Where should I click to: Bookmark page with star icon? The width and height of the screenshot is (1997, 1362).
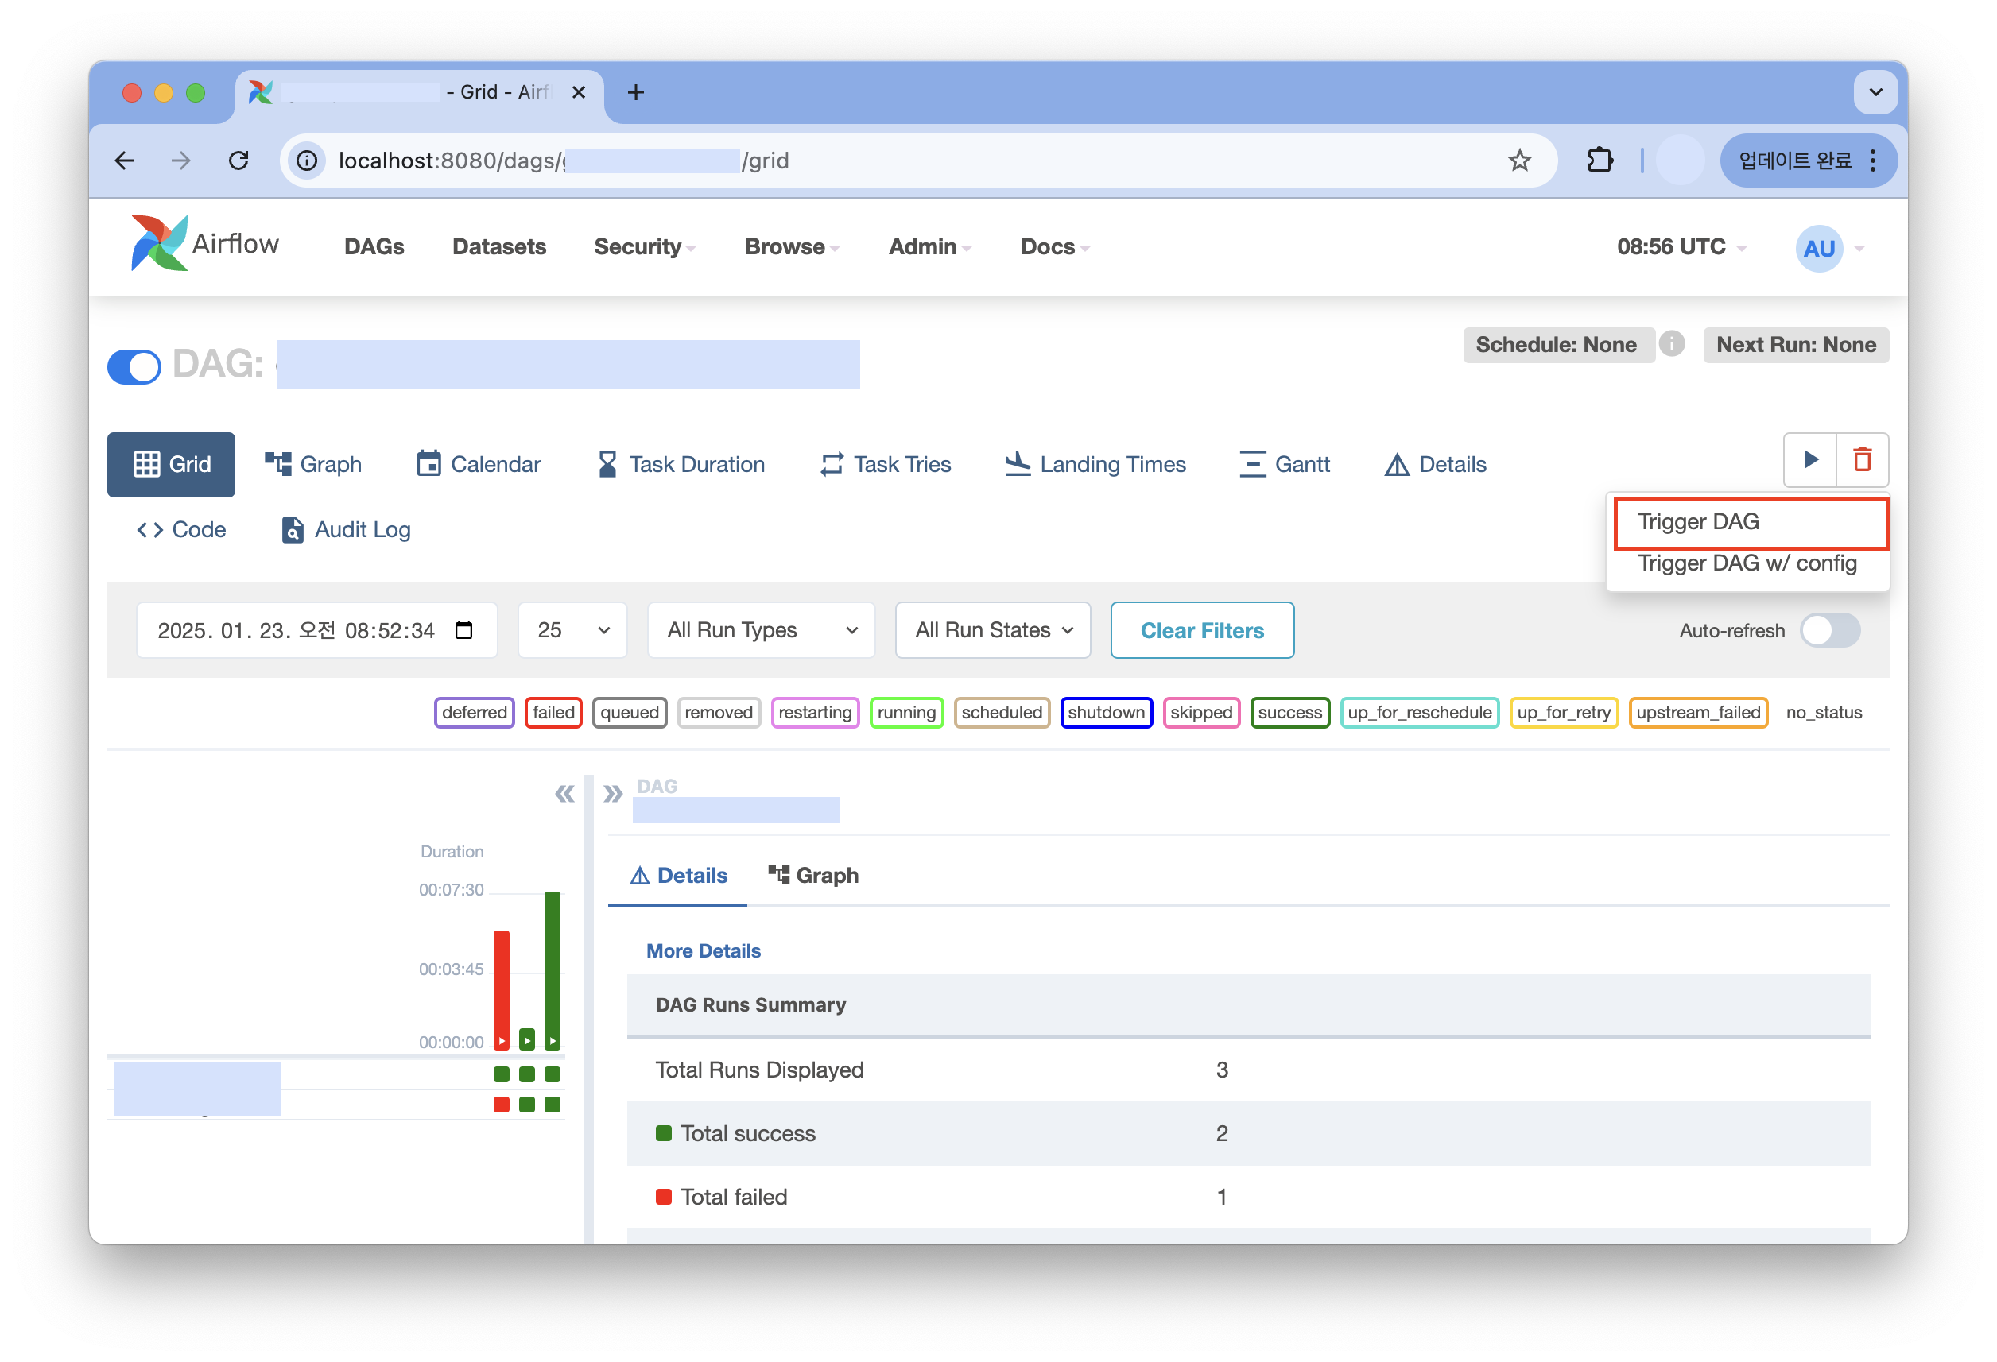click(1519, 161)
